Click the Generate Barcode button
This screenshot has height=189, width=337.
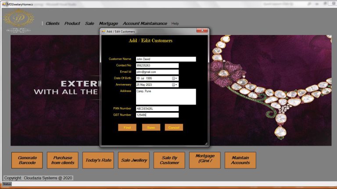point(27,160)
